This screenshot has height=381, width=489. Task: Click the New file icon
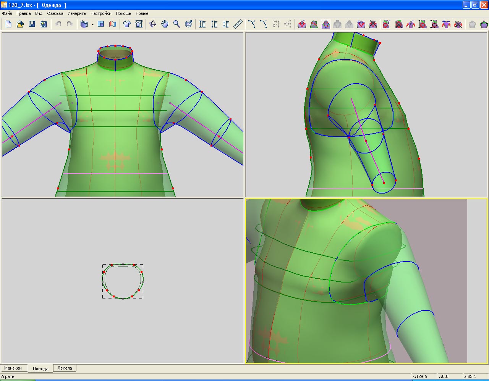point(8,24)
